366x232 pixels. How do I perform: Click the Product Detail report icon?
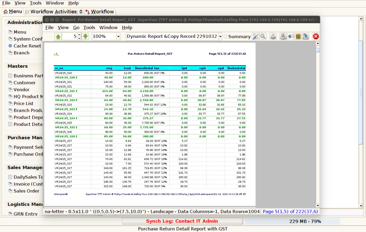pos(10,124)
